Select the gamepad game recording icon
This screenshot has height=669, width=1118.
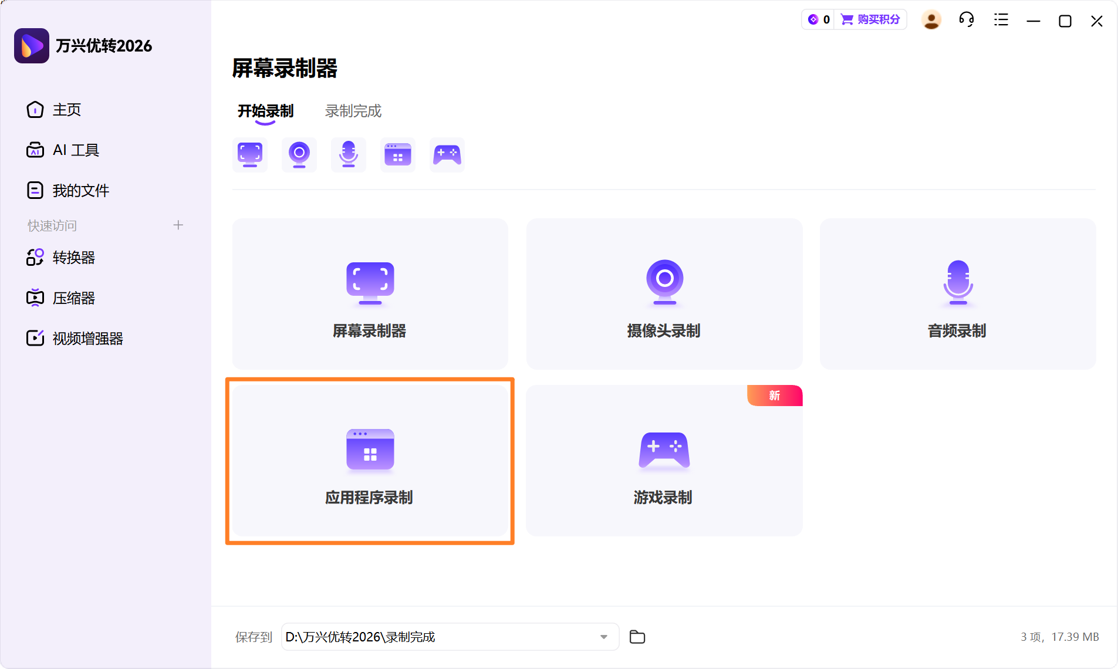pyautogui.click(x=447, y=154)
